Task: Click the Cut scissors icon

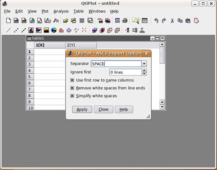Action: click(x=172, y=20)
